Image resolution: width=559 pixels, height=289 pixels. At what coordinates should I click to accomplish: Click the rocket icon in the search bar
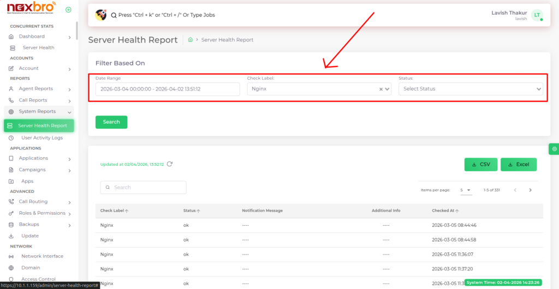coord(100,15)
